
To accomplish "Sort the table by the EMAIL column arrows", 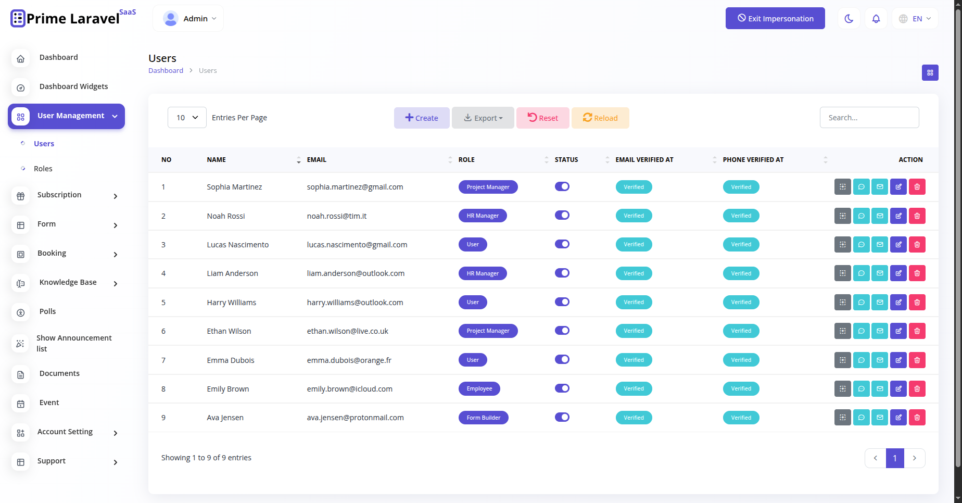I will tap(450, 160).
